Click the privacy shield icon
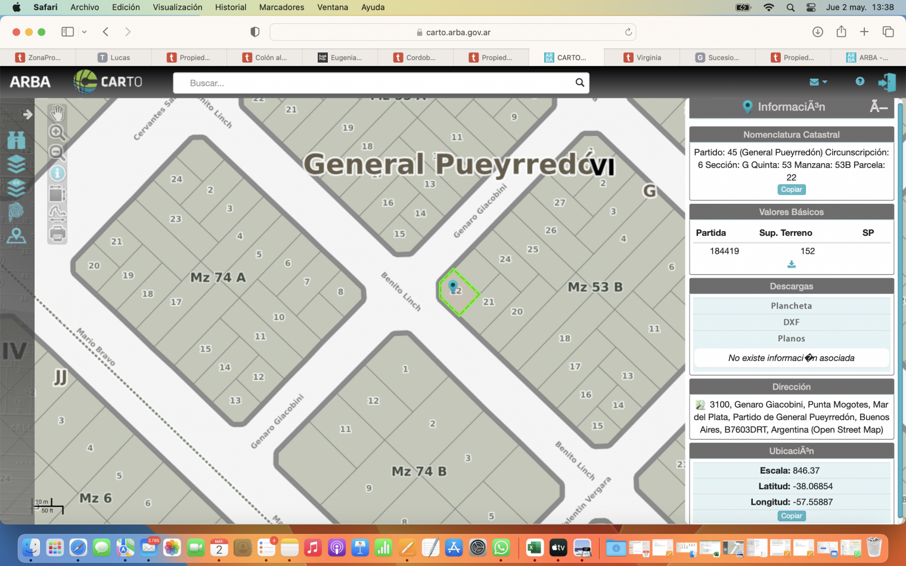This screenshot has width=906, height=566. tap(255, 32)
